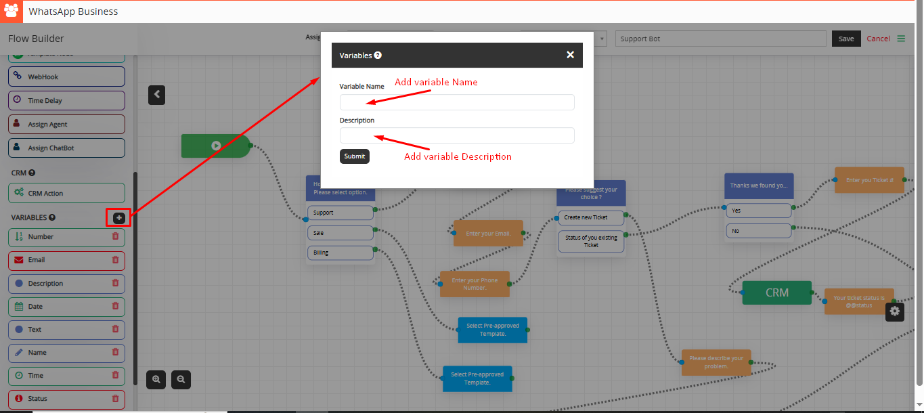The height and width of the screenshot is (413, 924).
Task: Add a new variable with plus icon
Action: (118, 217)
